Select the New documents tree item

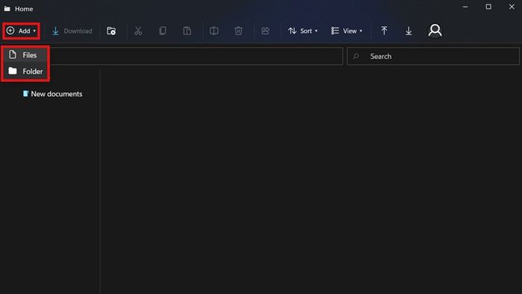tap(52, 94)
